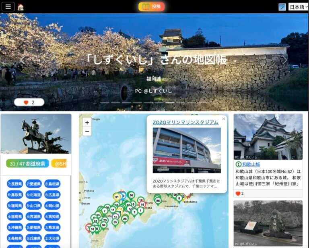Zoom out on the map

[87, 131]
